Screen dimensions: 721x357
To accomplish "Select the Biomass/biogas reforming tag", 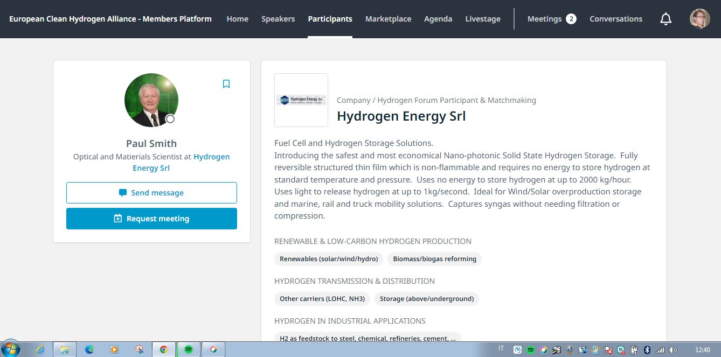I will pyautogui.click(x=435, y=259).
